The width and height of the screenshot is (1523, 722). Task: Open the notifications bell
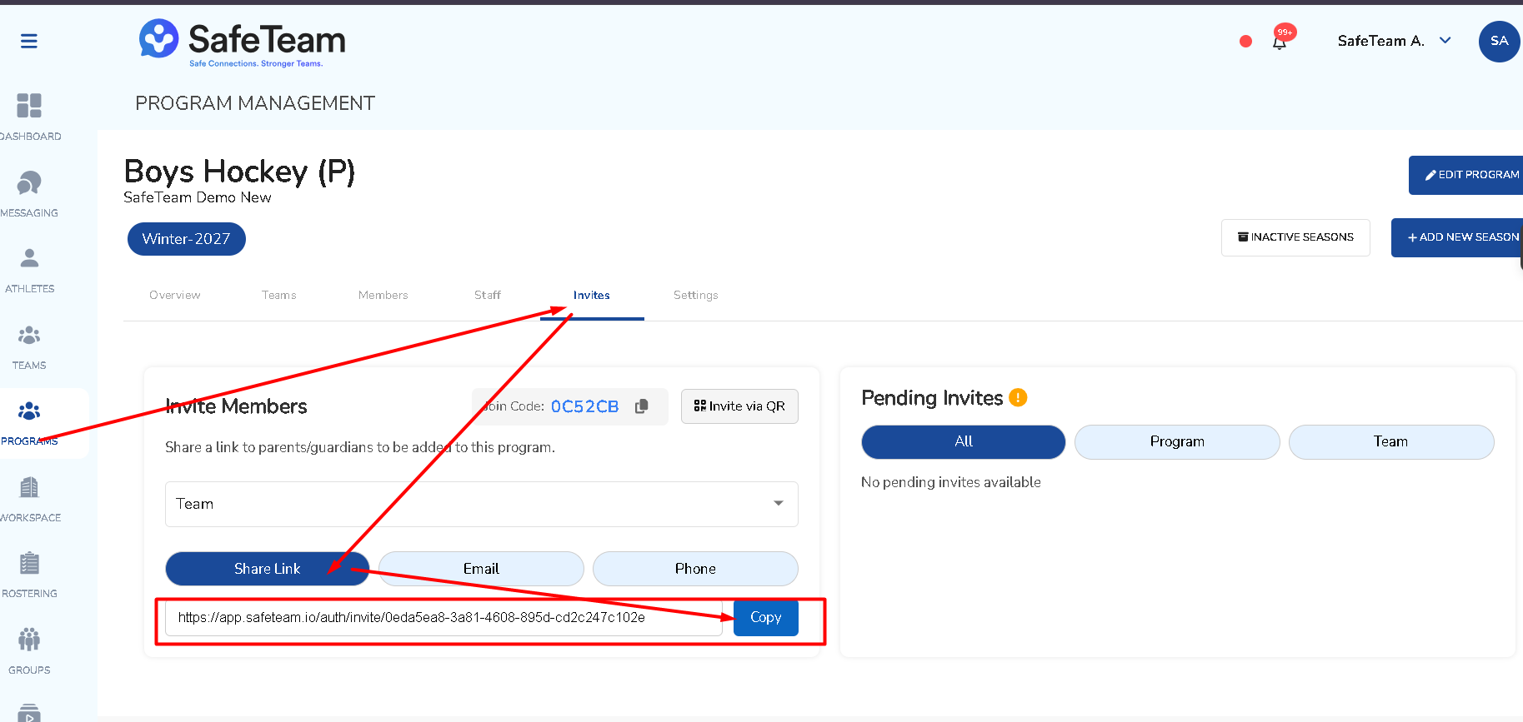click(x=1280, y=42)
